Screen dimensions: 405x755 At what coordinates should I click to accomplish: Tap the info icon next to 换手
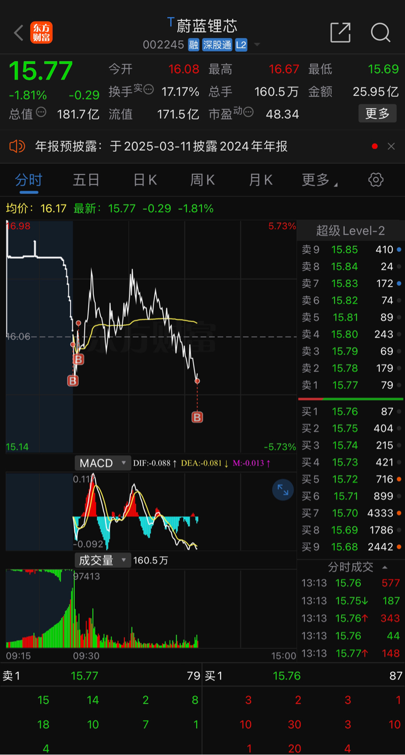coord(149,89)
